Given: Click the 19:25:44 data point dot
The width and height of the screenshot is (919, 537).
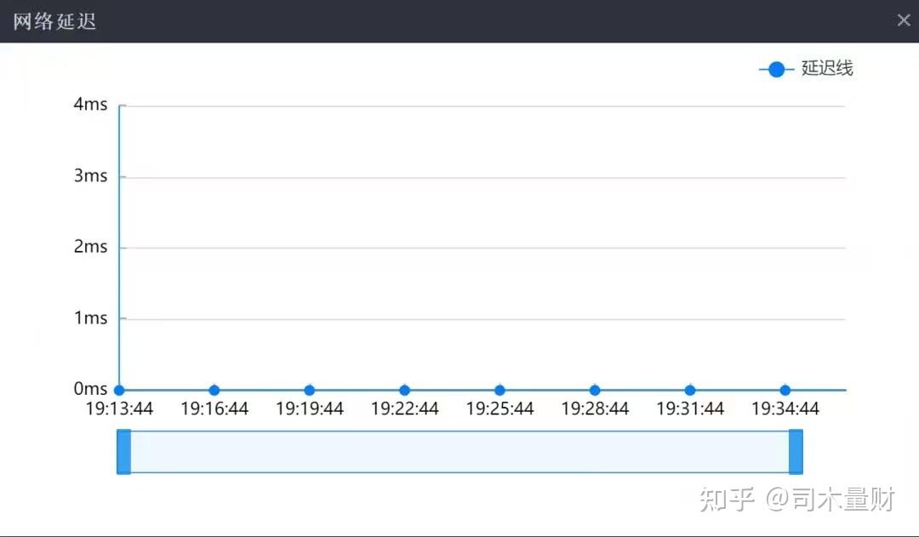Looking at the screenshot, I should pos(499,391).
